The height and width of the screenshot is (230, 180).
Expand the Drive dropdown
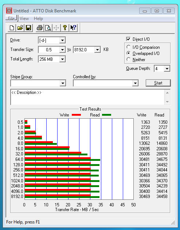tap(62, 40)
